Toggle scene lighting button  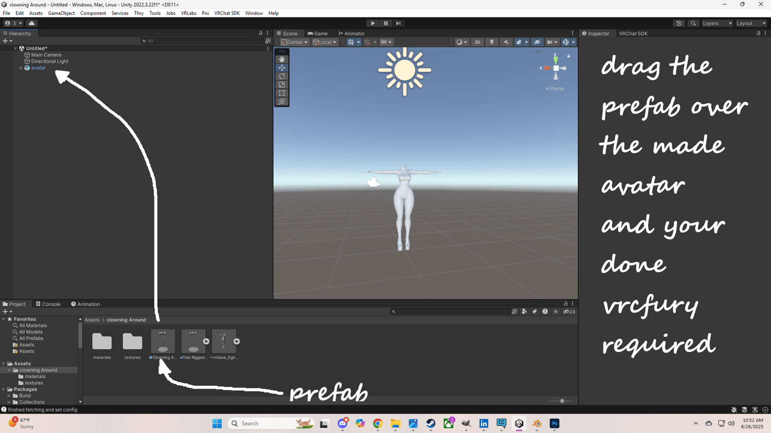pyautogui.click(x=491, y=42)
